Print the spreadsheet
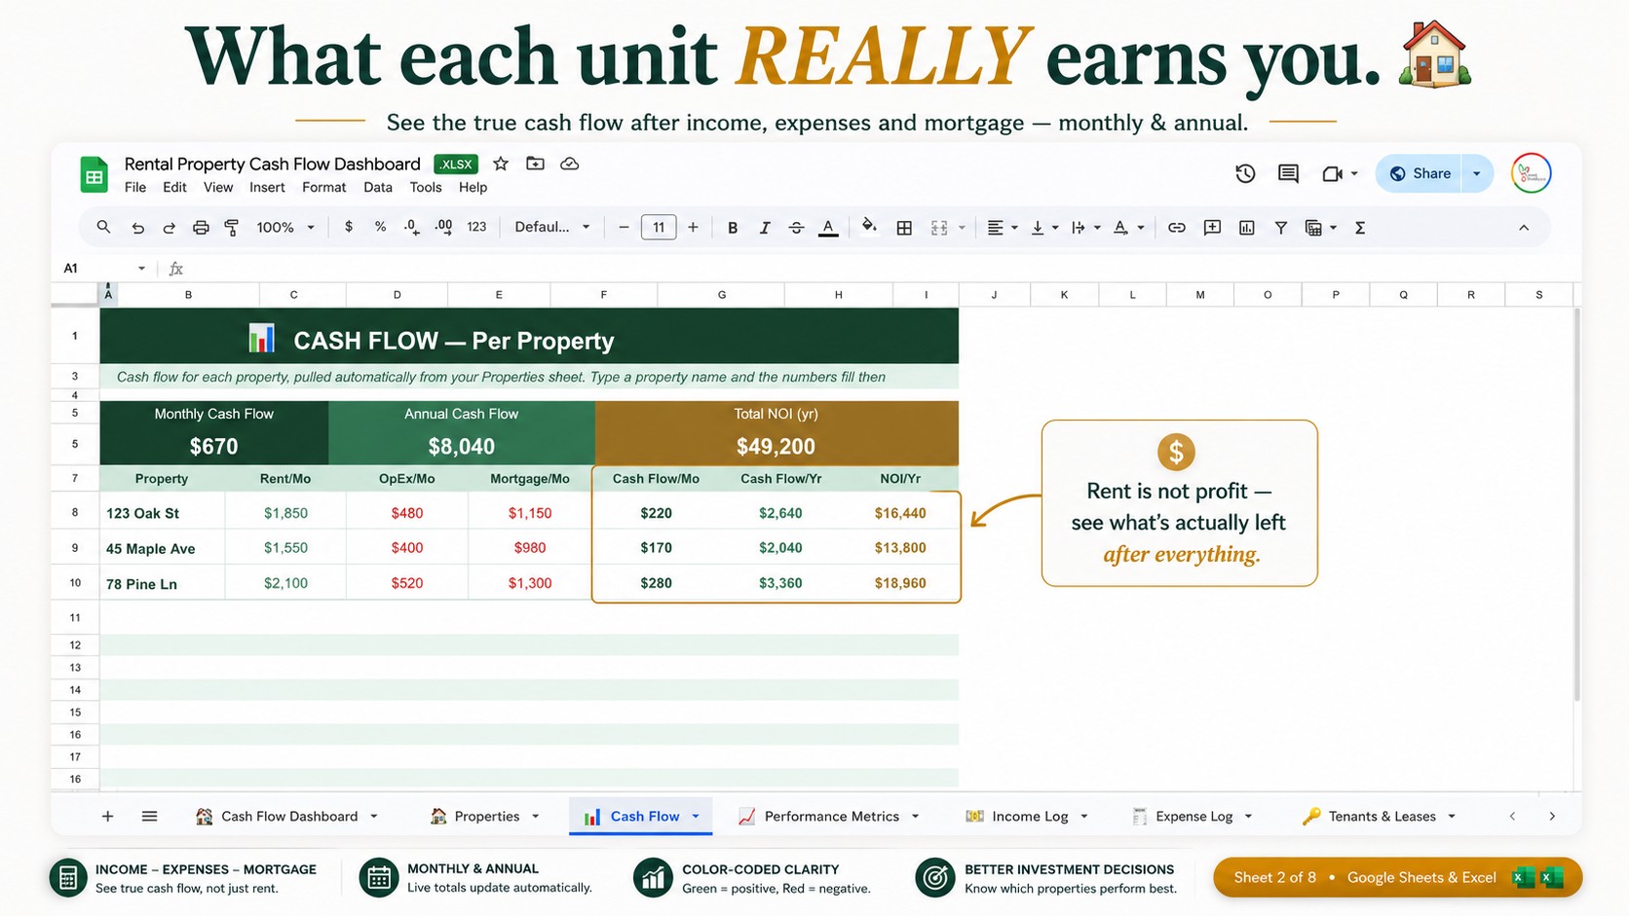Image resolution: width=1629 pixels, height=916 pixels. coord(201,227)
